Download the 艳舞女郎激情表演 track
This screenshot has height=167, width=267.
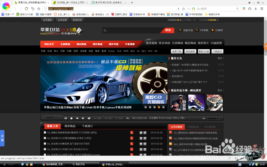tap(141, 133)
